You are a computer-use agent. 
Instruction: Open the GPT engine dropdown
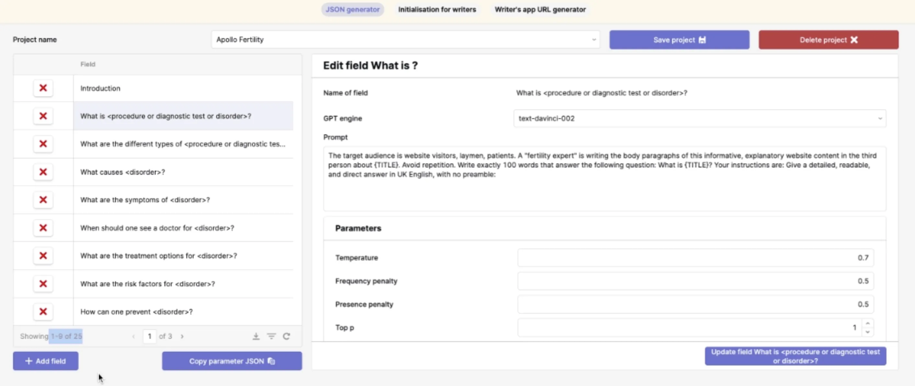coord(699,119)
